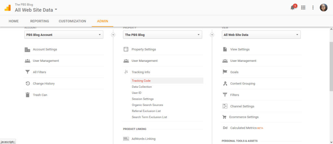This screenshot has height=144, width=333.
Task: Click the arrow circle between Account and Property
Action: [x=113, y=35]
